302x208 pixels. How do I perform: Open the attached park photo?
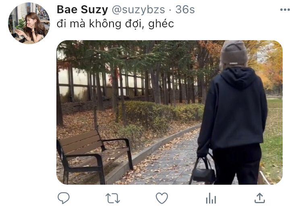170,112
